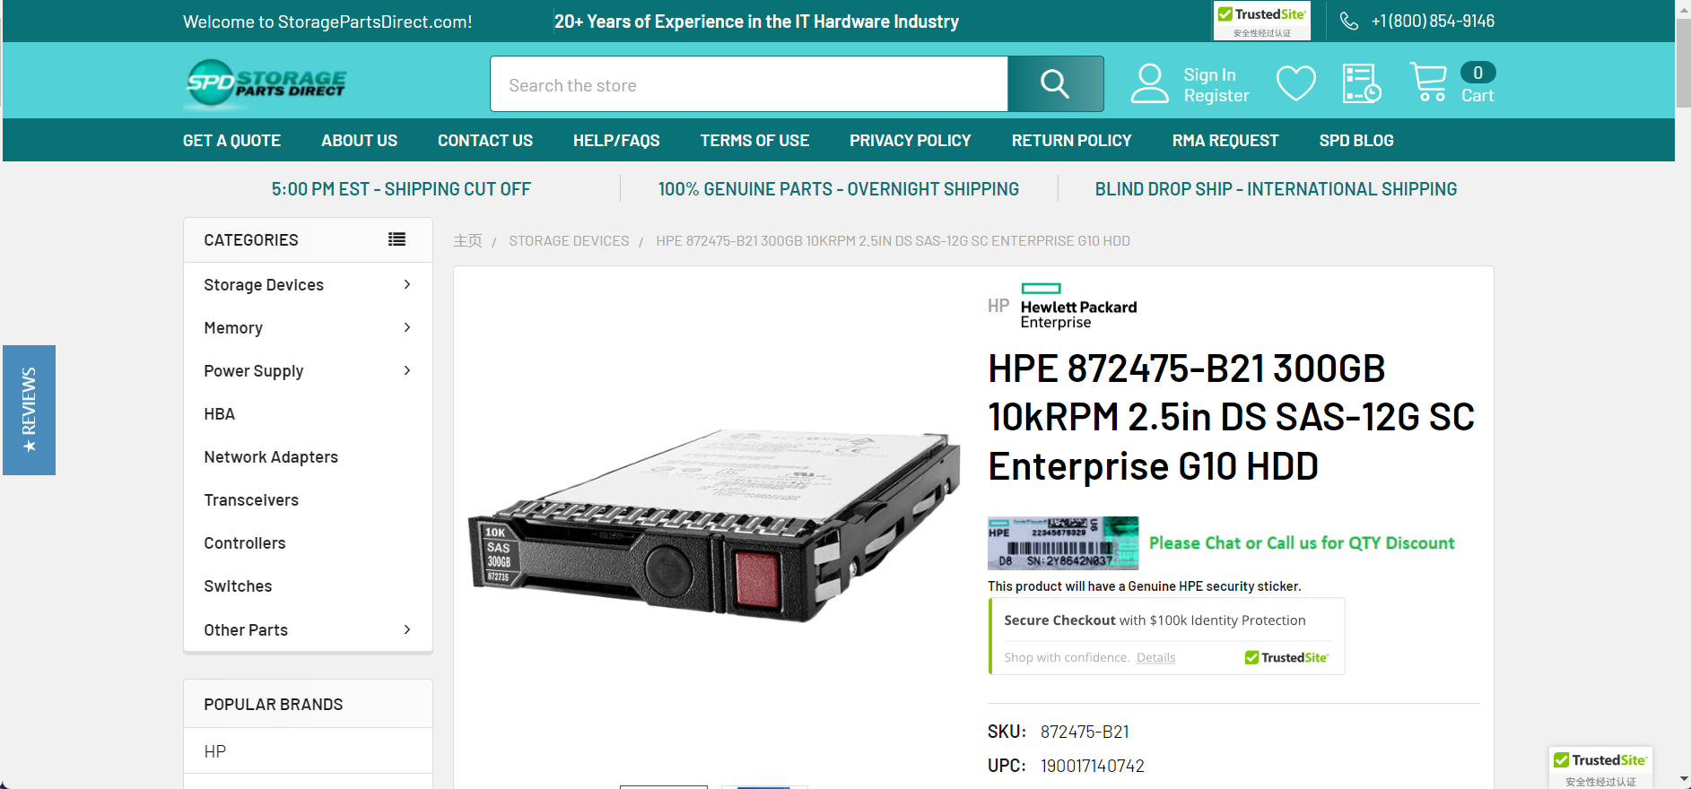Screen dimensions: 1691x789
Task: Open the ABOUT US menu item
Action: pyautogui.click(x=359, y=141)
